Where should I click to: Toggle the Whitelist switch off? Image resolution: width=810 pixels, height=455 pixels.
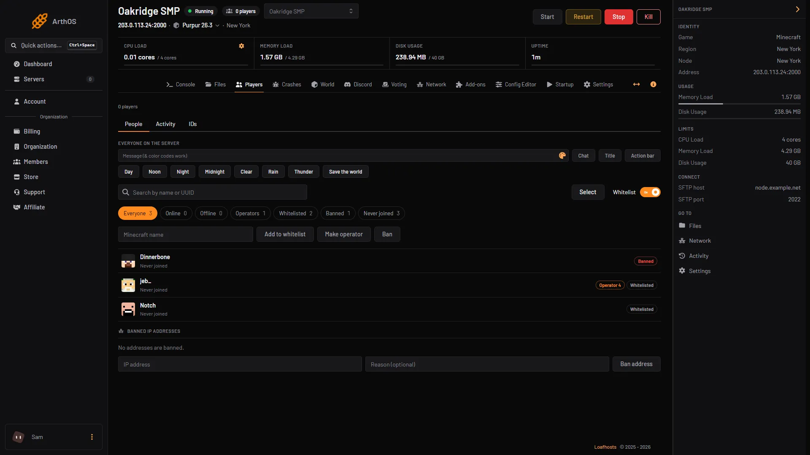tap(650, 192)
